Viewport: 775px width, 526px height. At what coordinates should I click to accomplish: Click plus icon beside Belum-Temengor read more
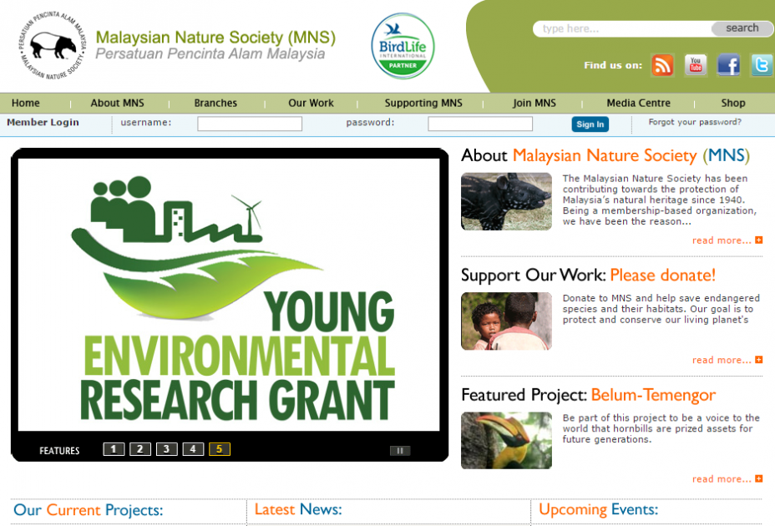coord(758,479)
